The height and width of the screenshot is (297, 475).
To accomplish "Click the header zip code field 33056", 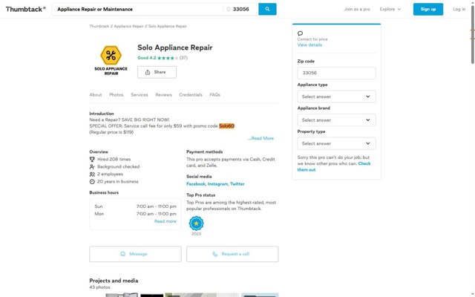I will [x=240, y=9].
